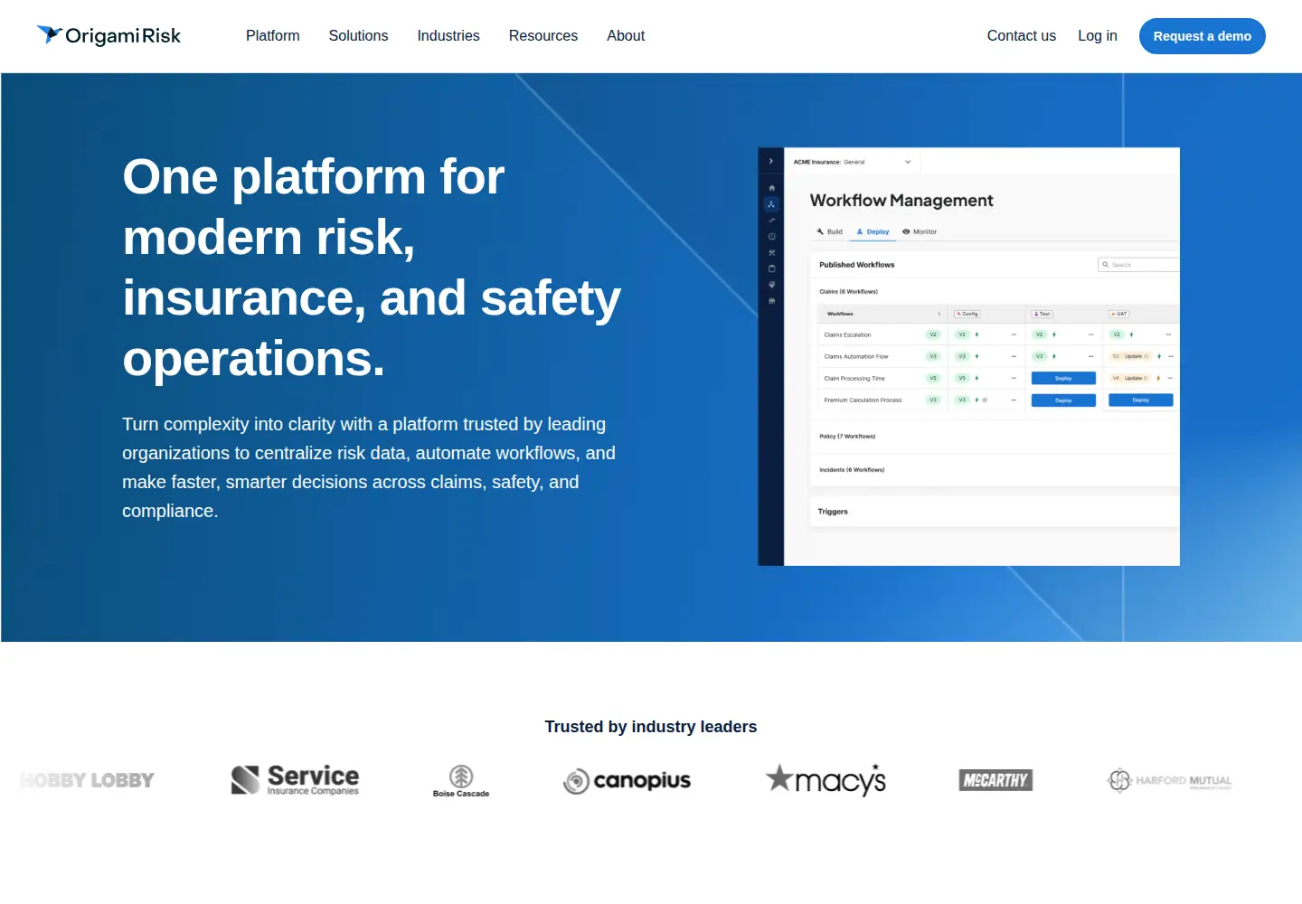Collapse the Claims (6 Workflows) section
This screenshot has width=1302, height=904.
click(x=849, y=292)
